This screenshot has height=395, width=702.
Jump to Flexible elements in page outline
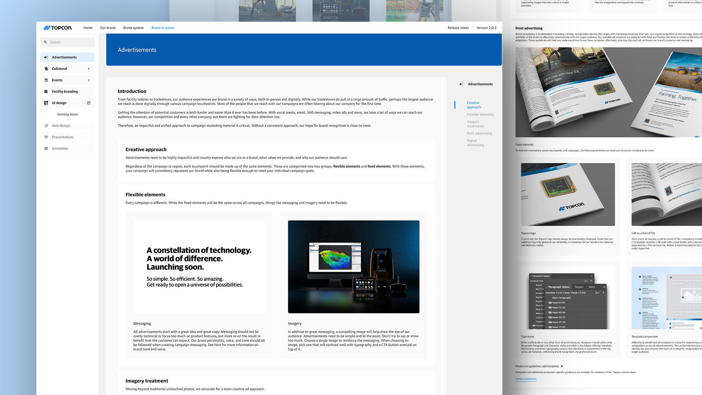[480, 114]
